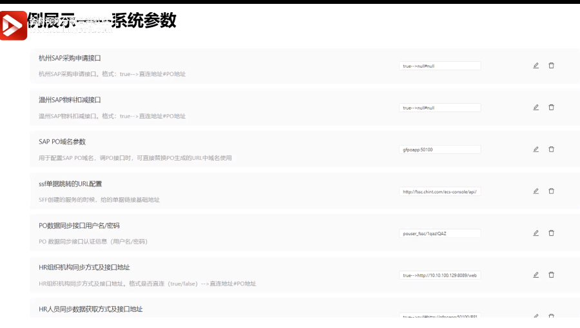Image resolution: width=580 pixels, height=328 pixels.
Task: Click the pouser_fssc credentials field
Action: [440, 233]
